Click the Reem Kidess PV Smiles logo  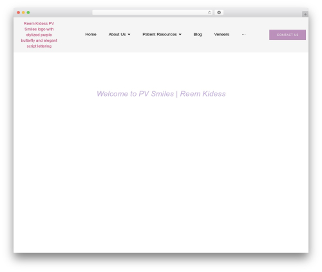tap(39, 35)
